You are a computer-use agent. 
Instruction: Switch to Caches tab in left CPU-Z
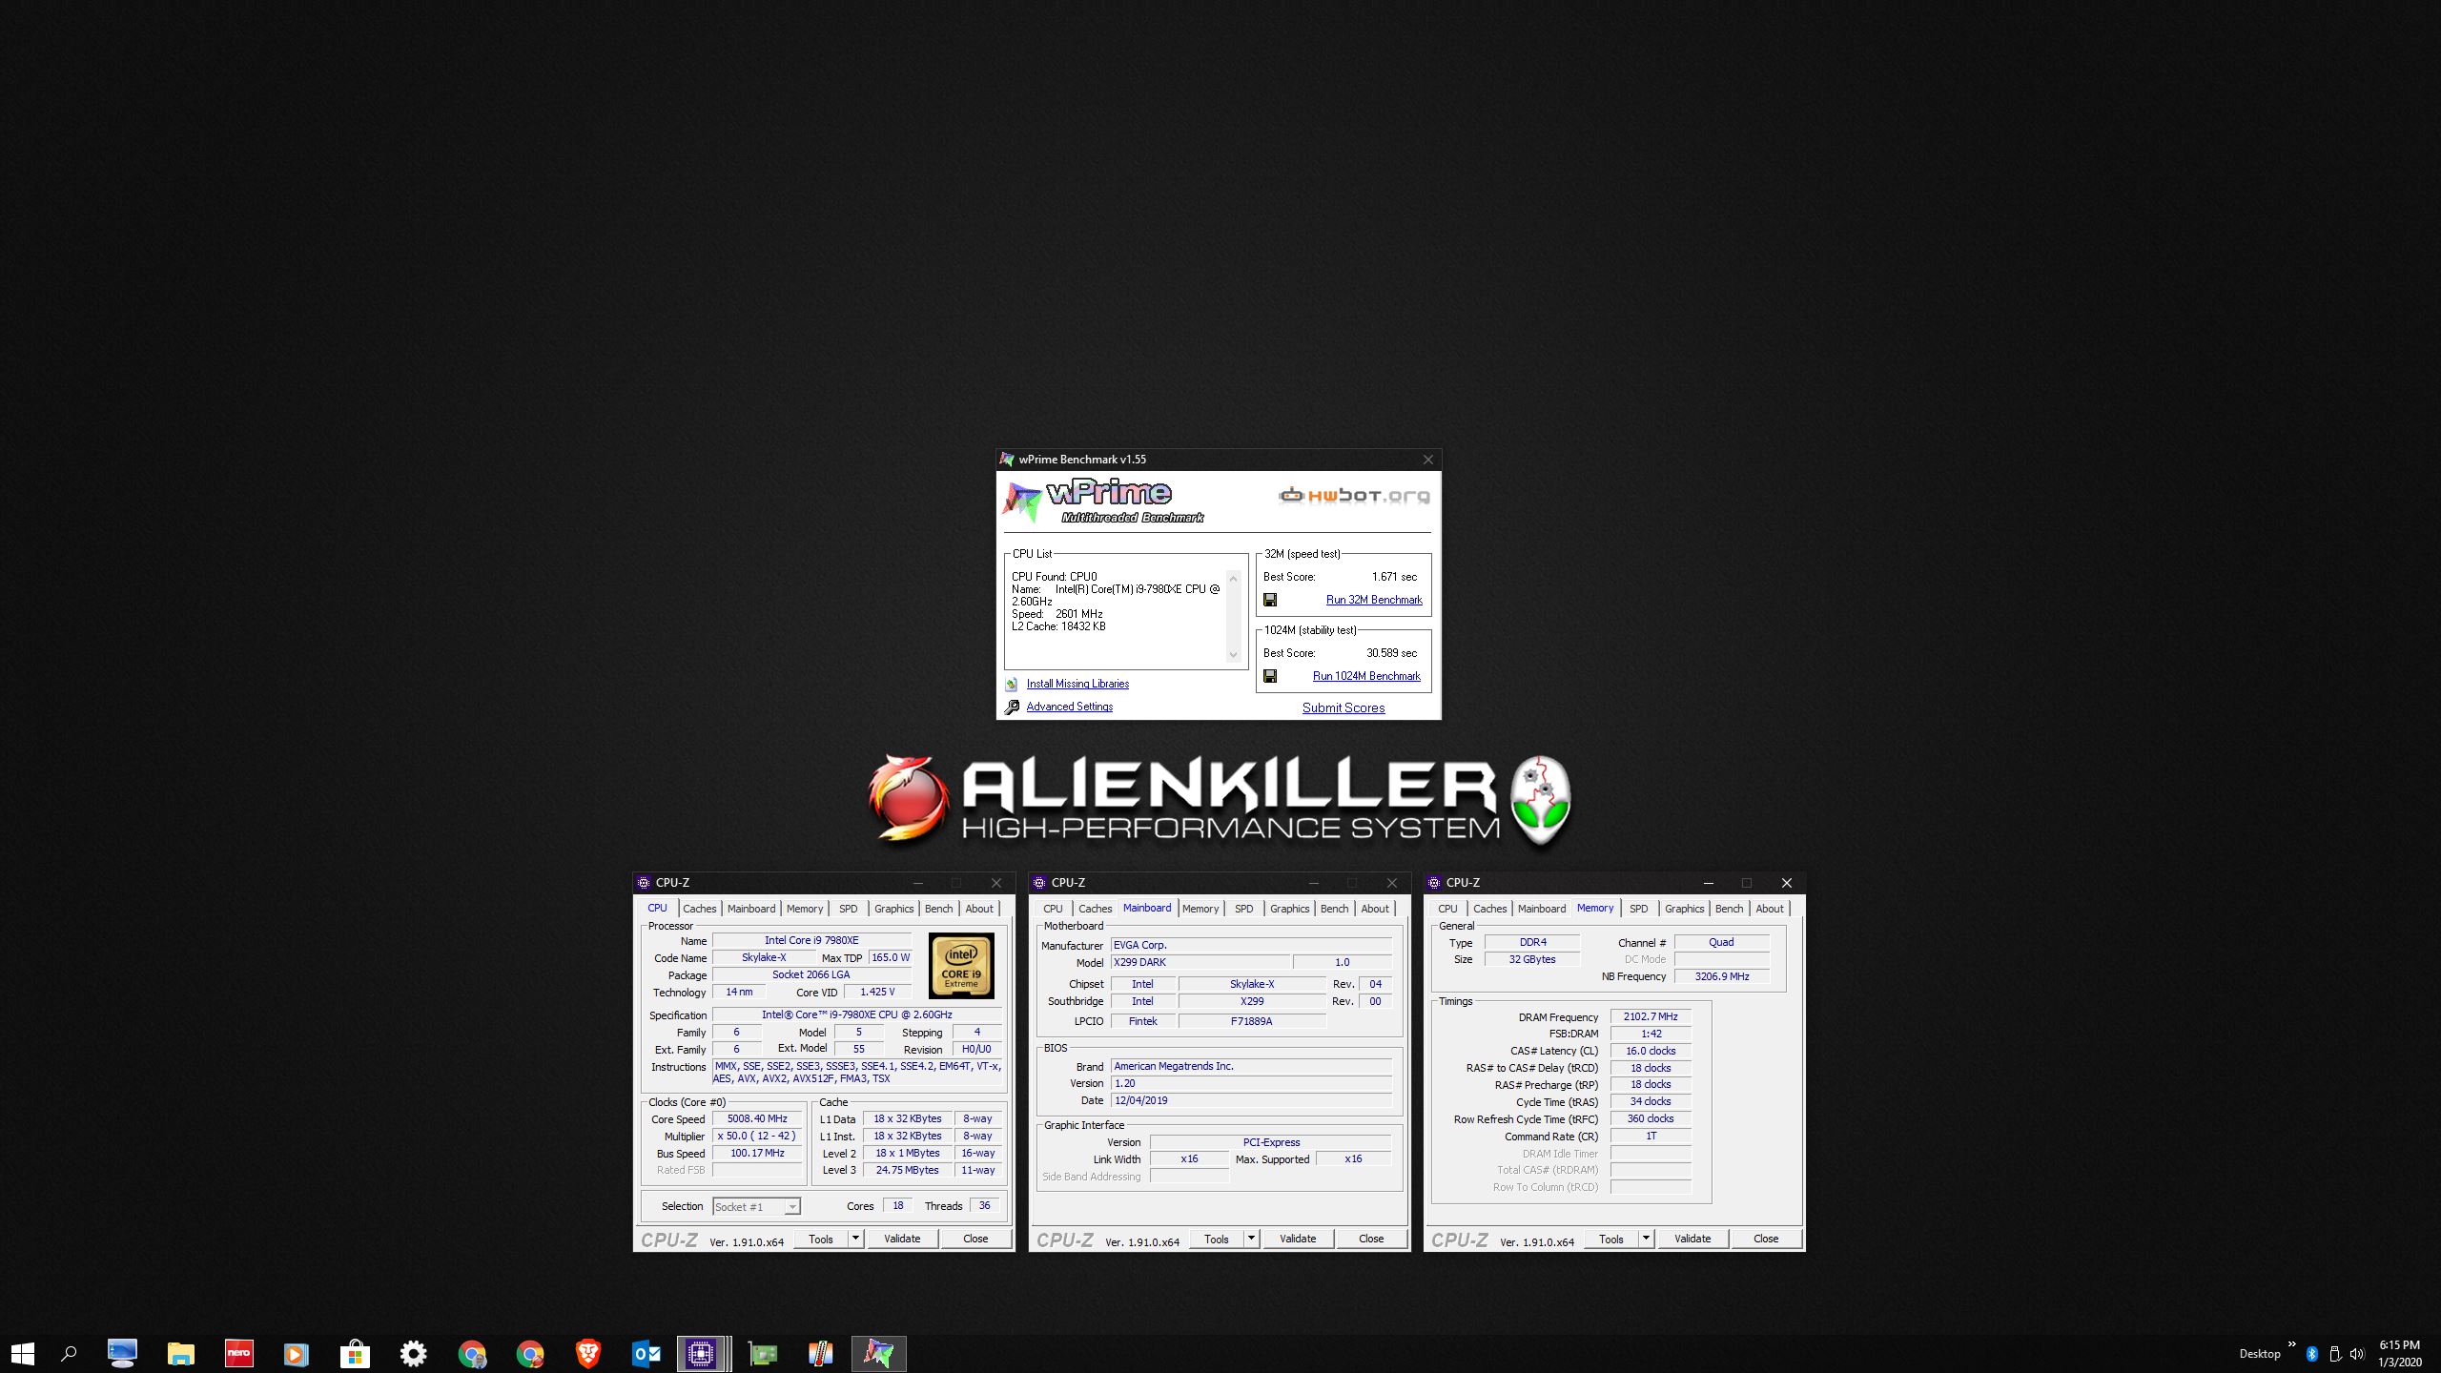click(699, 909)
